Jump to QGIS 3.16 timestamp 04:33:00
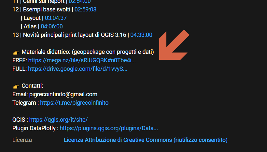 tap(141, 35)
